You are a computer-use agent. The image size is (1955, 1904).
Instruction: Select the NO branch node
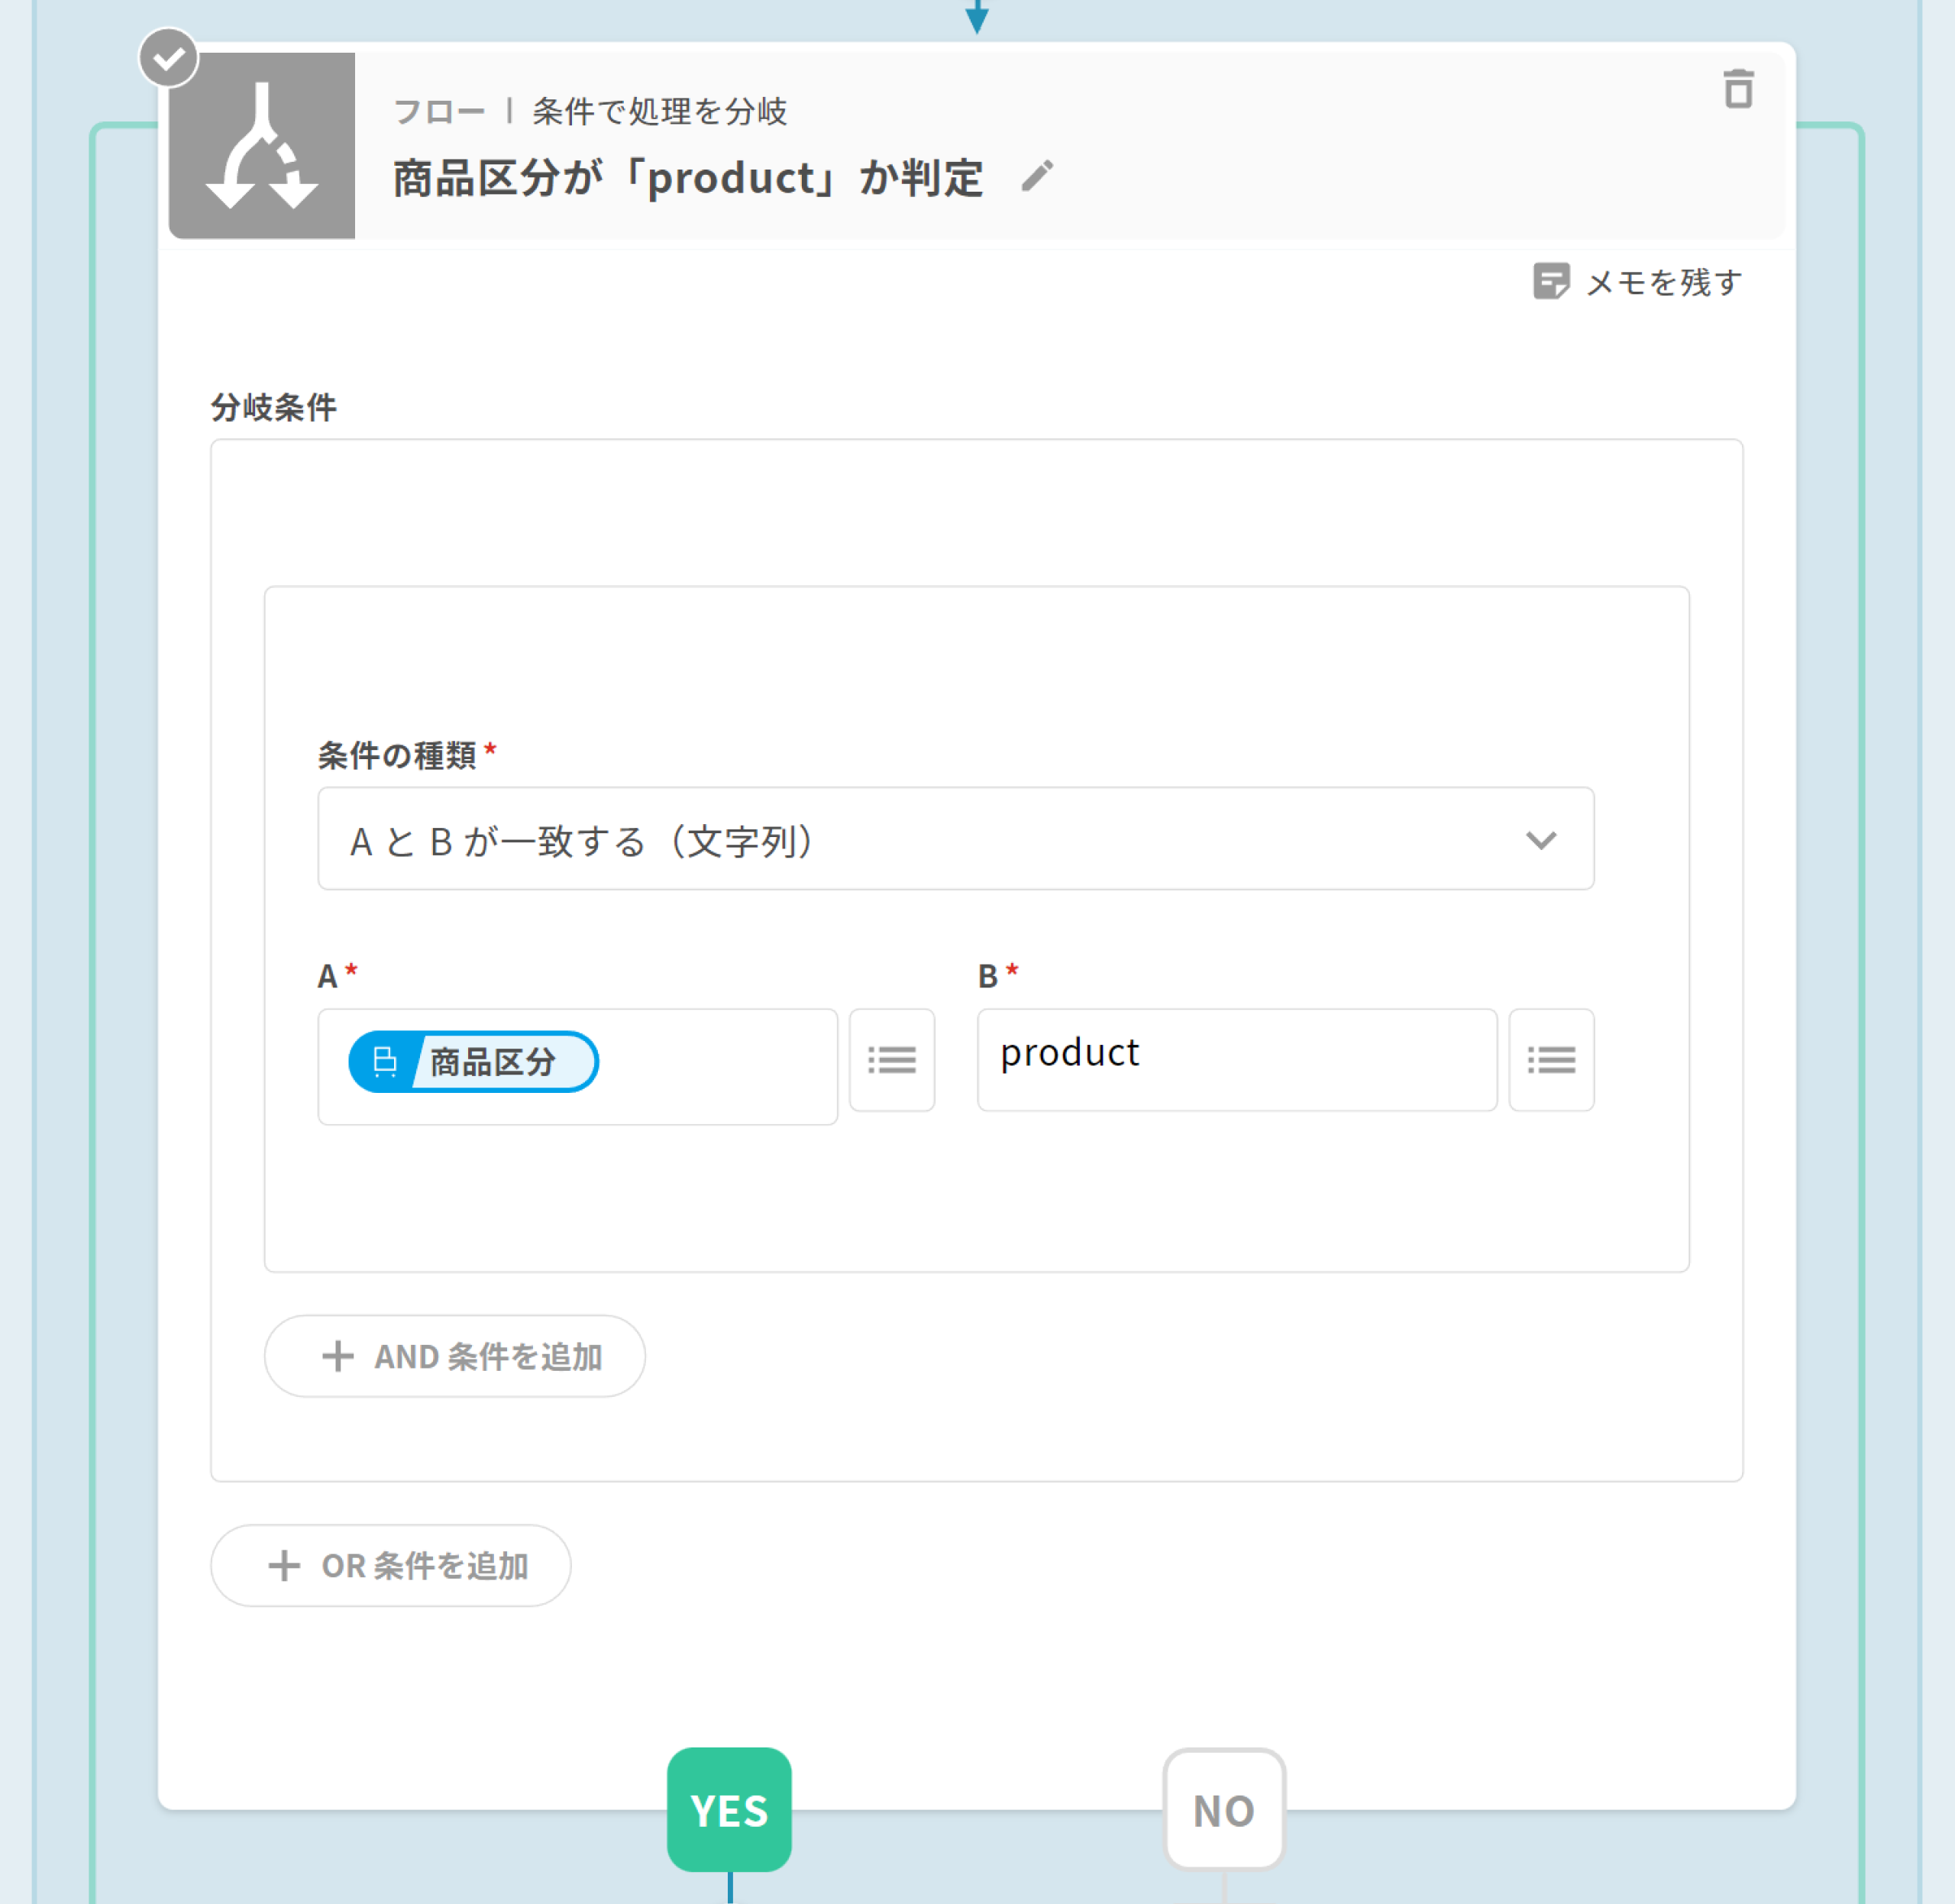point(1223,1810)
